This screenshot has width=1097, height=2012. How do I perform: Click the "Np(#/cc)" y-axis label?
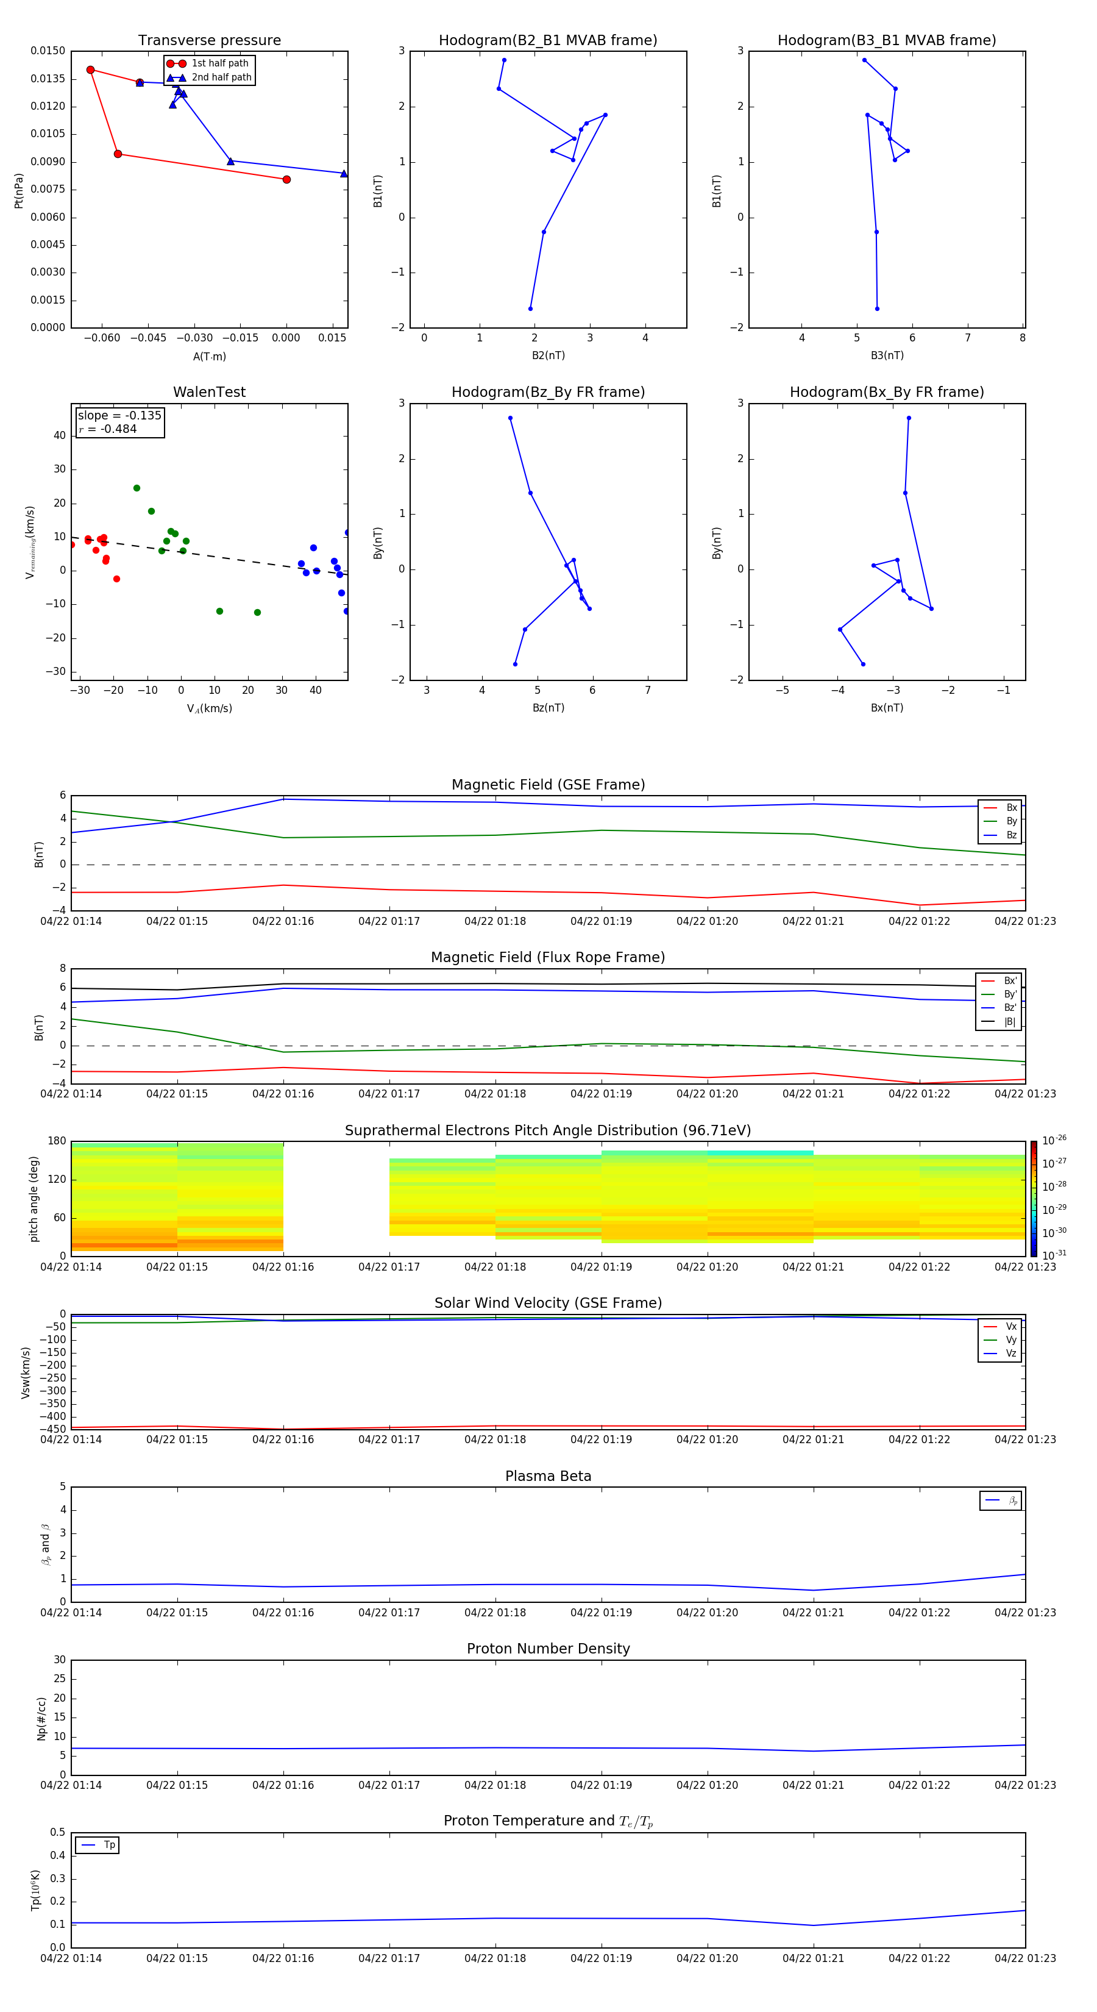point(41,1718)
